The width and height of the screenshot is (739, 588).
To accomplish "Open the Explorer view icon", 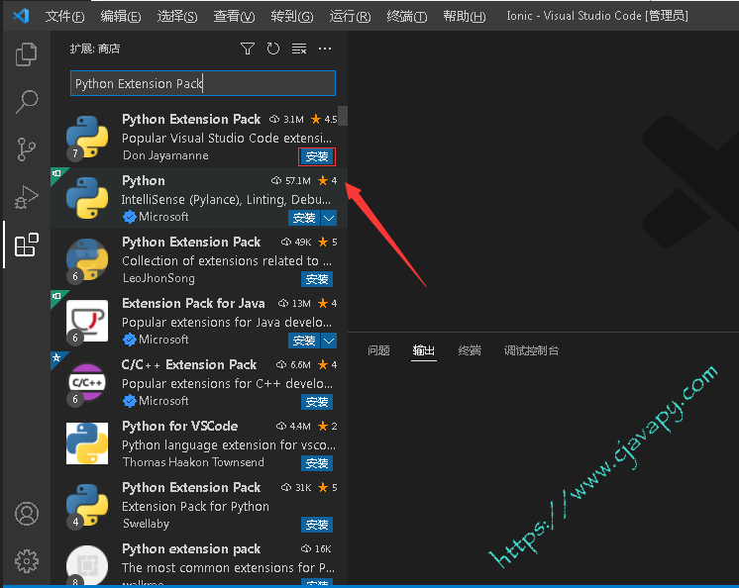I will [x=27, y=54].
